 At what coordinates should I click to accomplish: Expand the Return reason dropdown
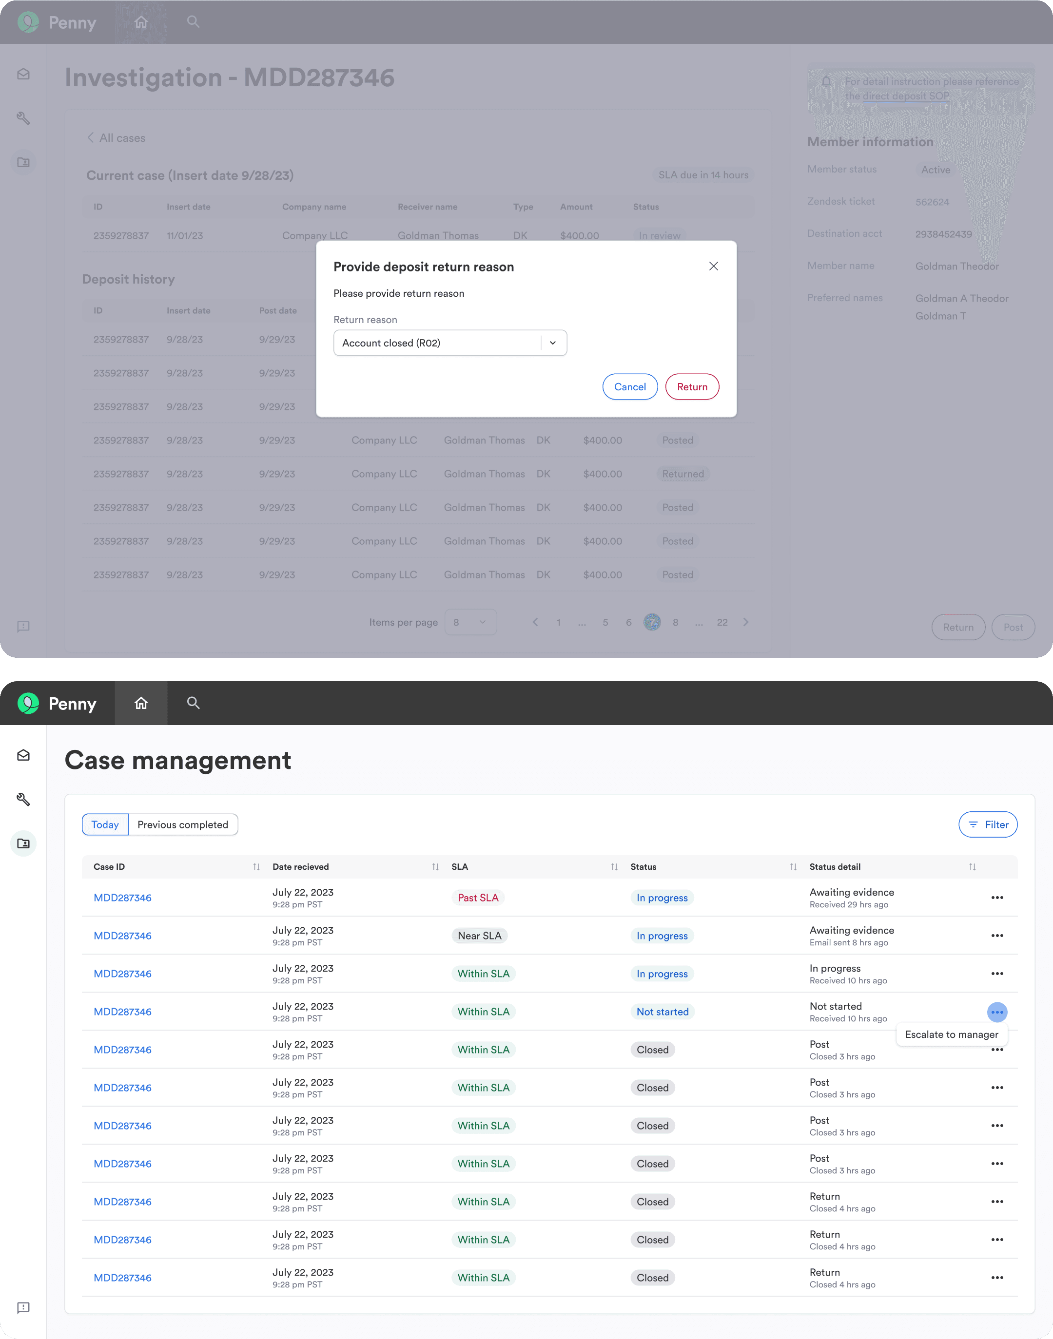553,343
